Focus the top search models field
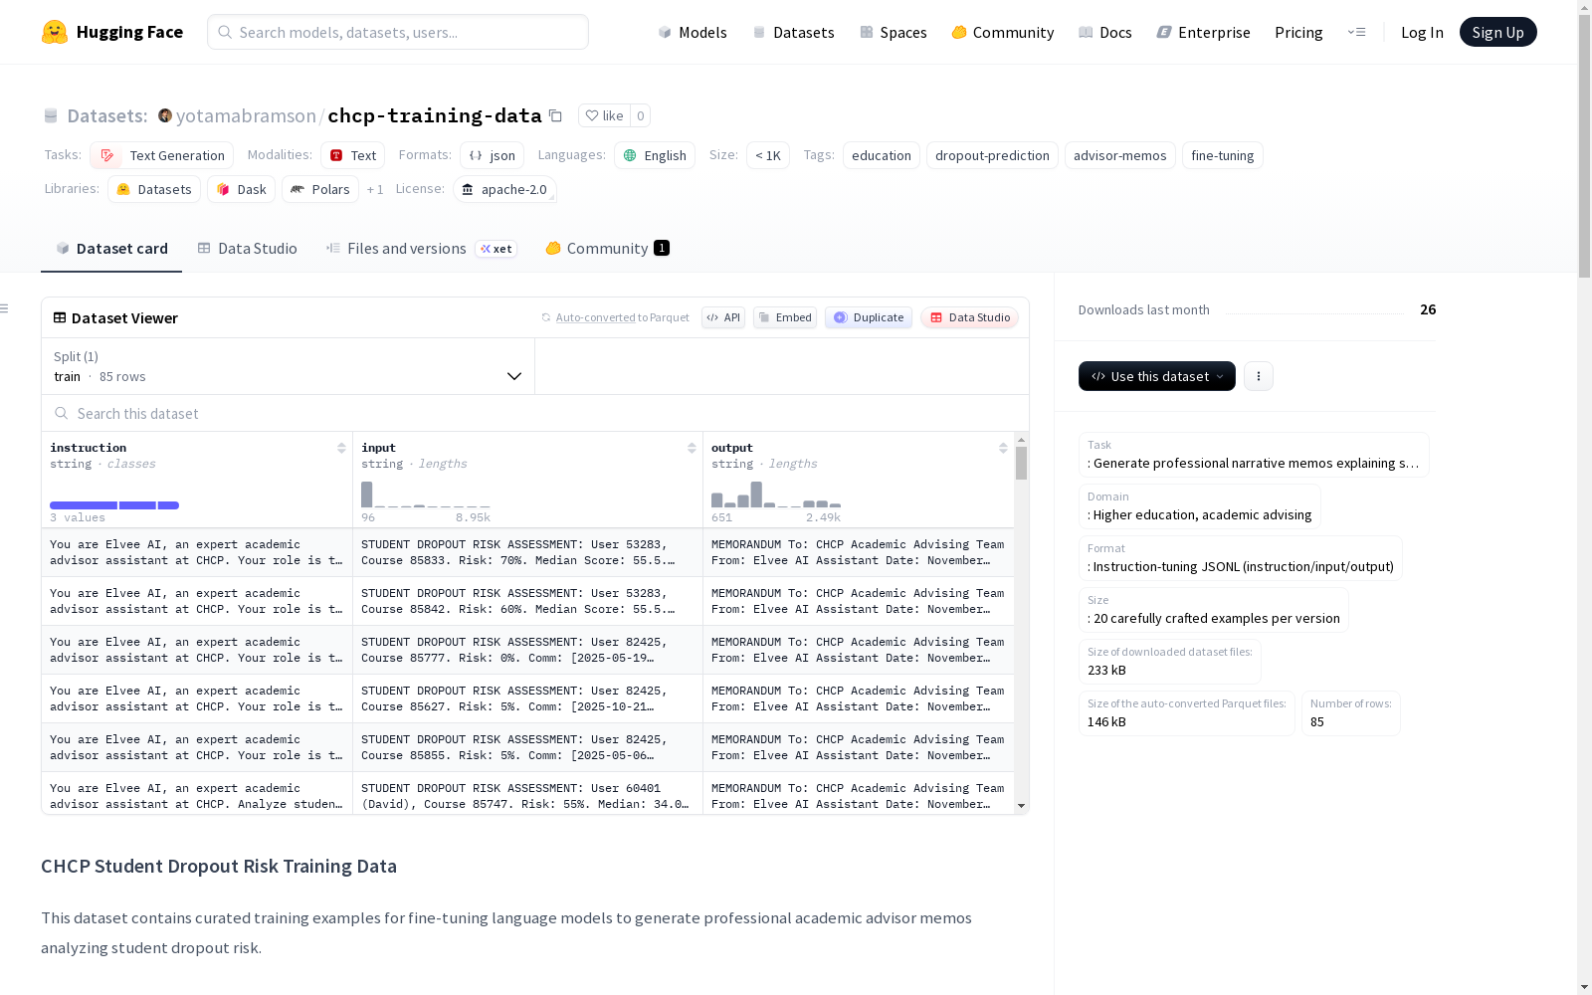The width and height of the screenshot is (1592, 995). (x=398, y=32)
